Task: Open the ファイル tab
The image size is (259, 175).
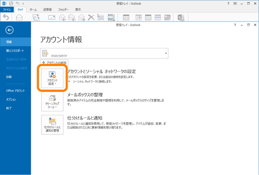Action: coord(7,10)
